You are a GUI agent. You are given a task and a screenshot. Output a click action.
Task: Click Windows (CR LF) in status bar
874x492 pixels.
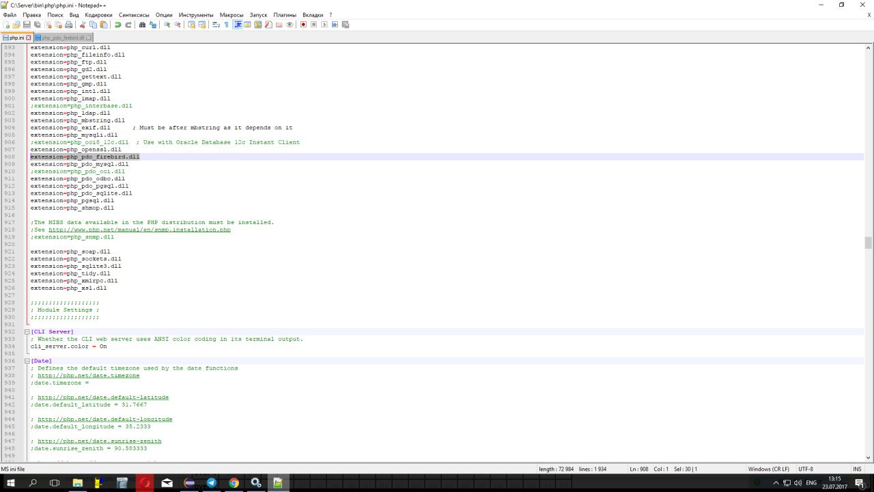click(x=769, y=469)
